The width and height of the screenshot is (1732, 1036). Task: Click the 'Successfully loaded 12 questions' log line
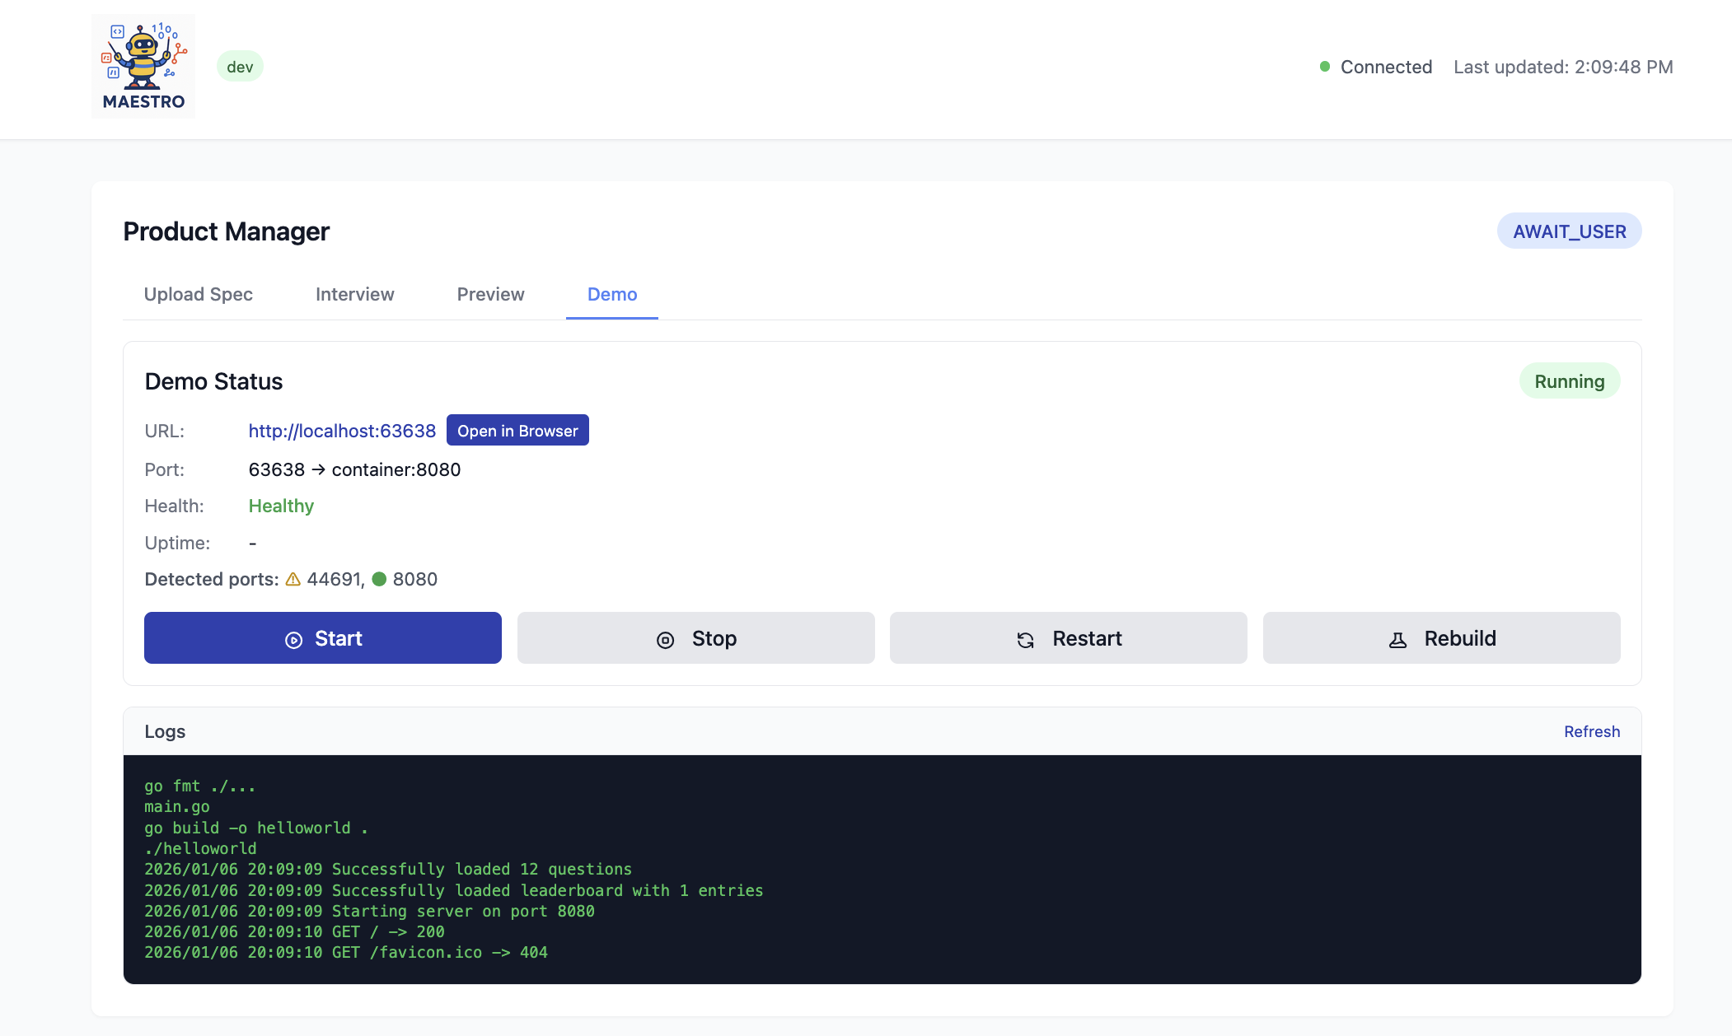(388, 869)
